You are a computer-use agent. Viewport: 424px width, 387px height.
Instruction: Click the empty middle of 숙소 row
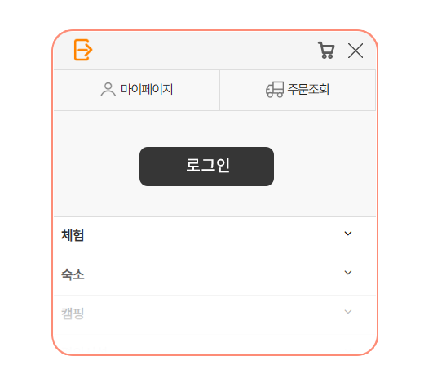click(214, 276)
